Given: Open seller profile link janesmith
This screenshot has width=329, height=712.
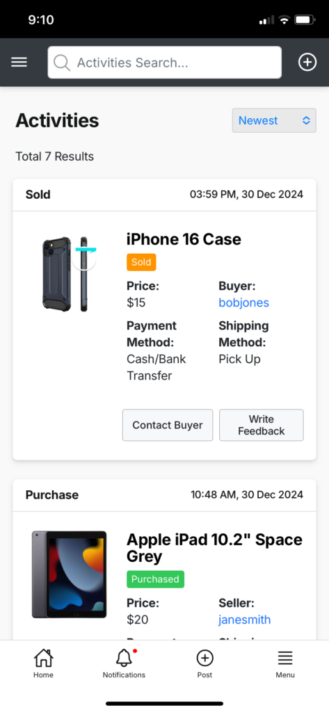Looking at the screenshot, I should [244, 620].
